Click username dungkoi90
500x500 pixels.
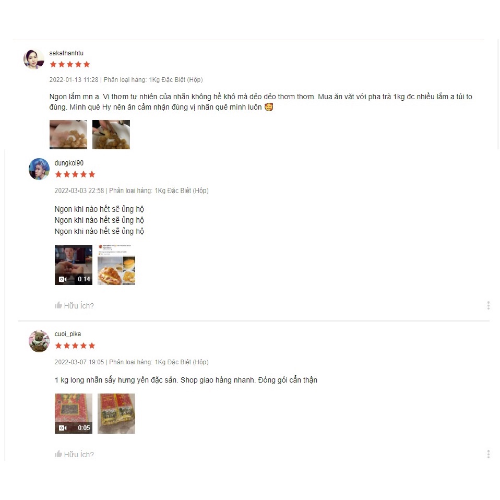click(x=69, y=163)
